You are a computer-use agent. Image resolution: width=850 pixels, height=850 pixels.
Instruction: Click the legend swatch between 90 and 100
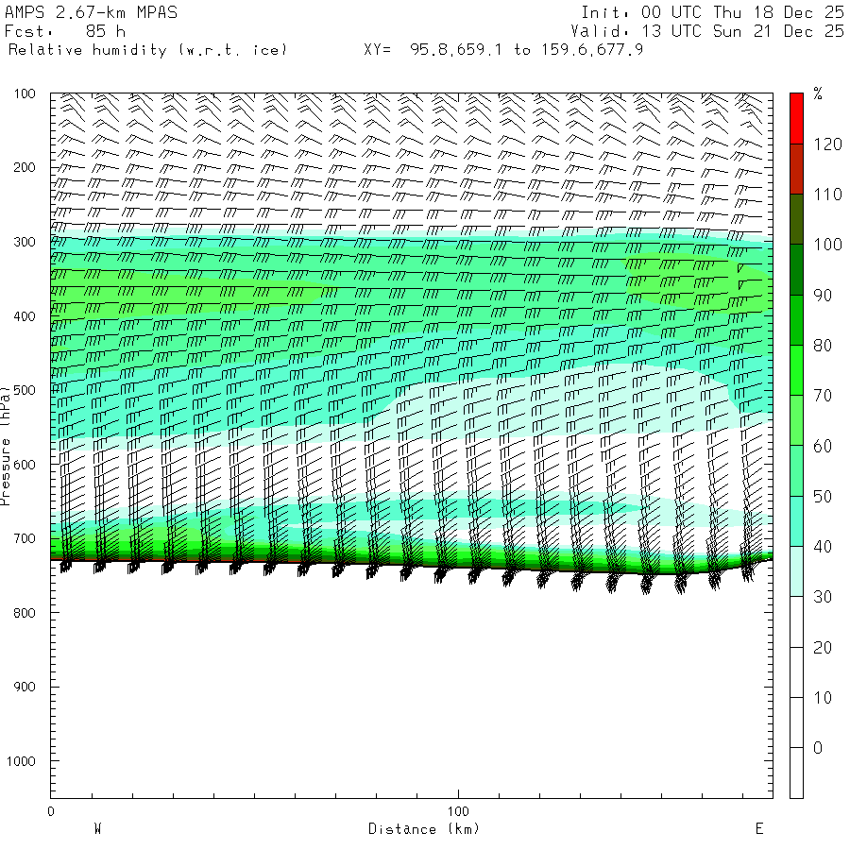(796, 269)
